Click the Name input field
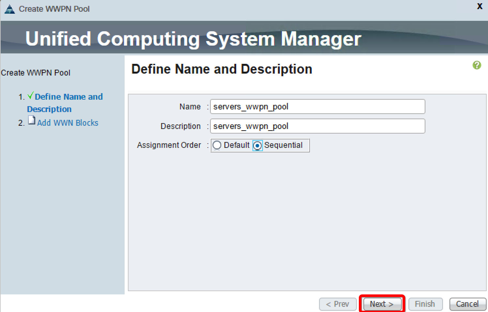Image resolution: width=488 pixels, height=312 pixels. [317, 106]
